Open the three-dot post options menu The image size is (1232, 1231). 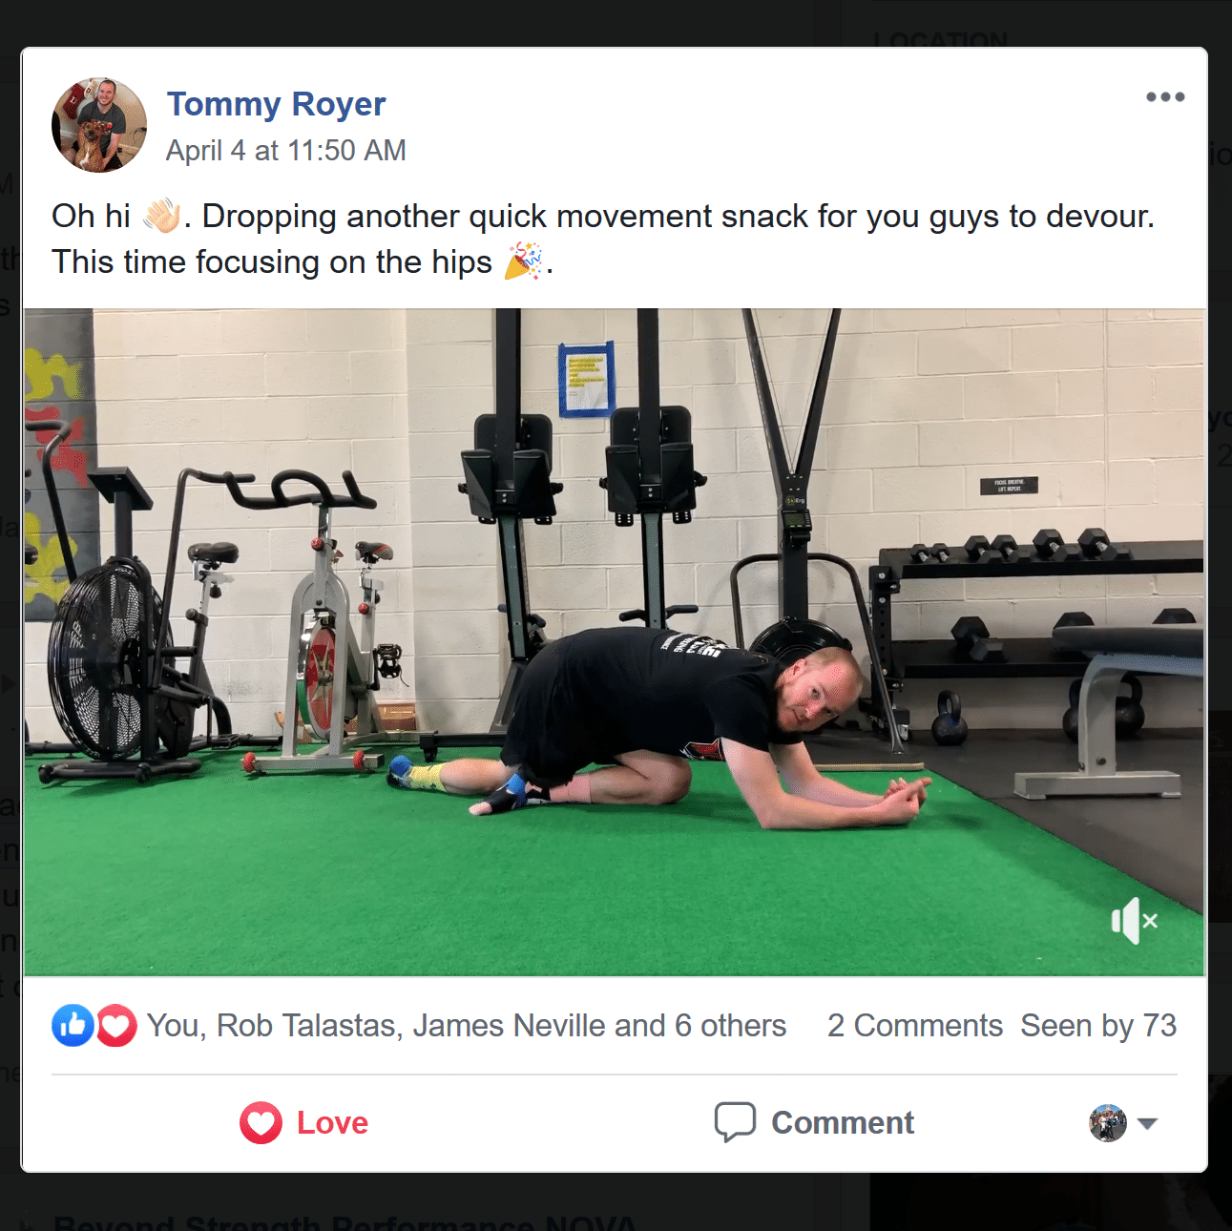1165,97
